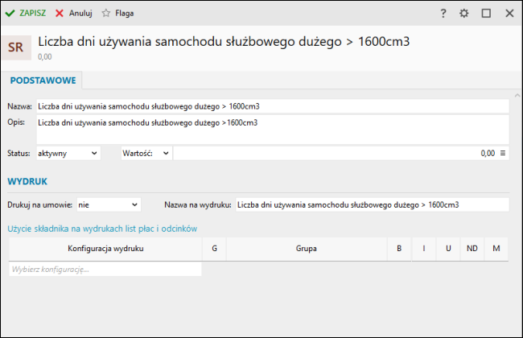Click the Konfiguracja wydruku column header
This screenshot has width=523, height=338.
105,249
